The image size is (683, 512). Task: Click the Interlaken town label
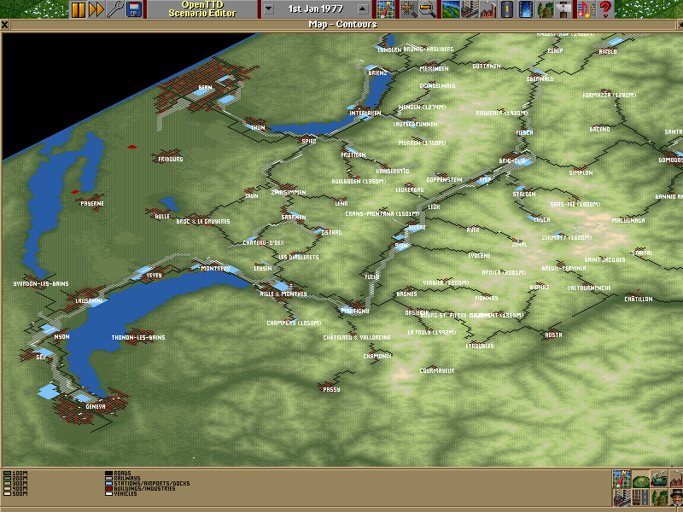tap(365, 113)
